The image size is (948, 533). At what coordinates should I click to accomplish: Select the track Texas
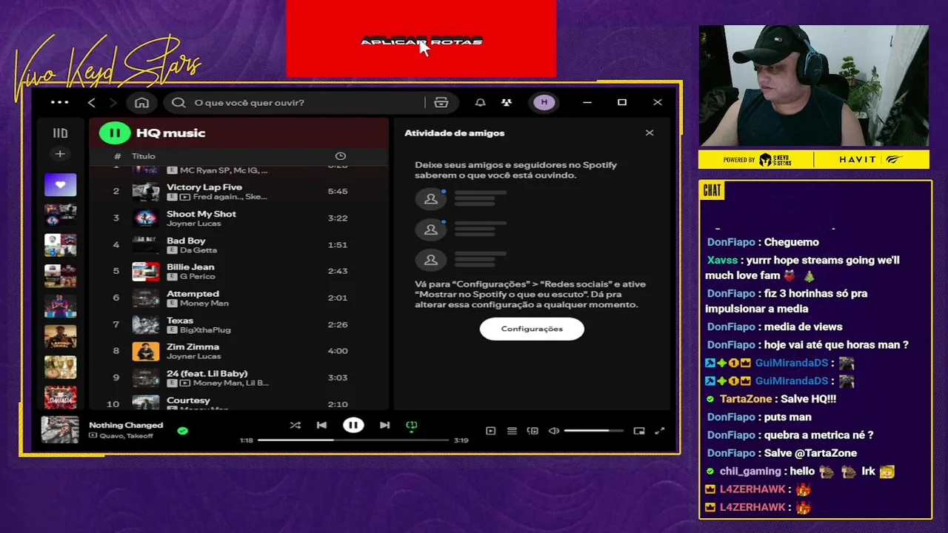(x=238, y=324)
